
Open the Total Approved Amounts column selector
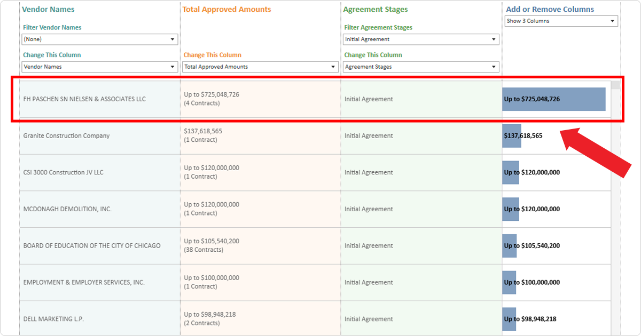pyautogui.click(x=260, y=67)
